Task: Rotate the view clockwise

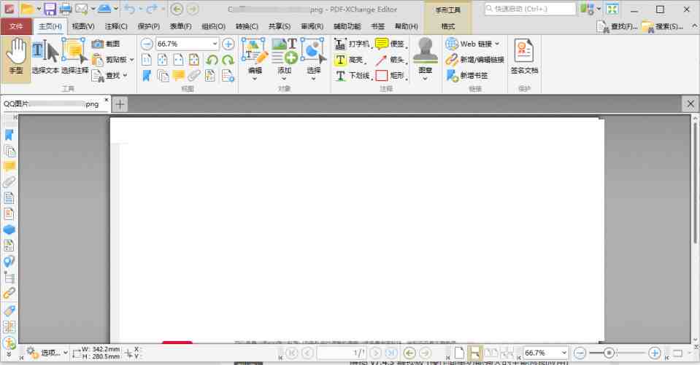Action: 228,60
